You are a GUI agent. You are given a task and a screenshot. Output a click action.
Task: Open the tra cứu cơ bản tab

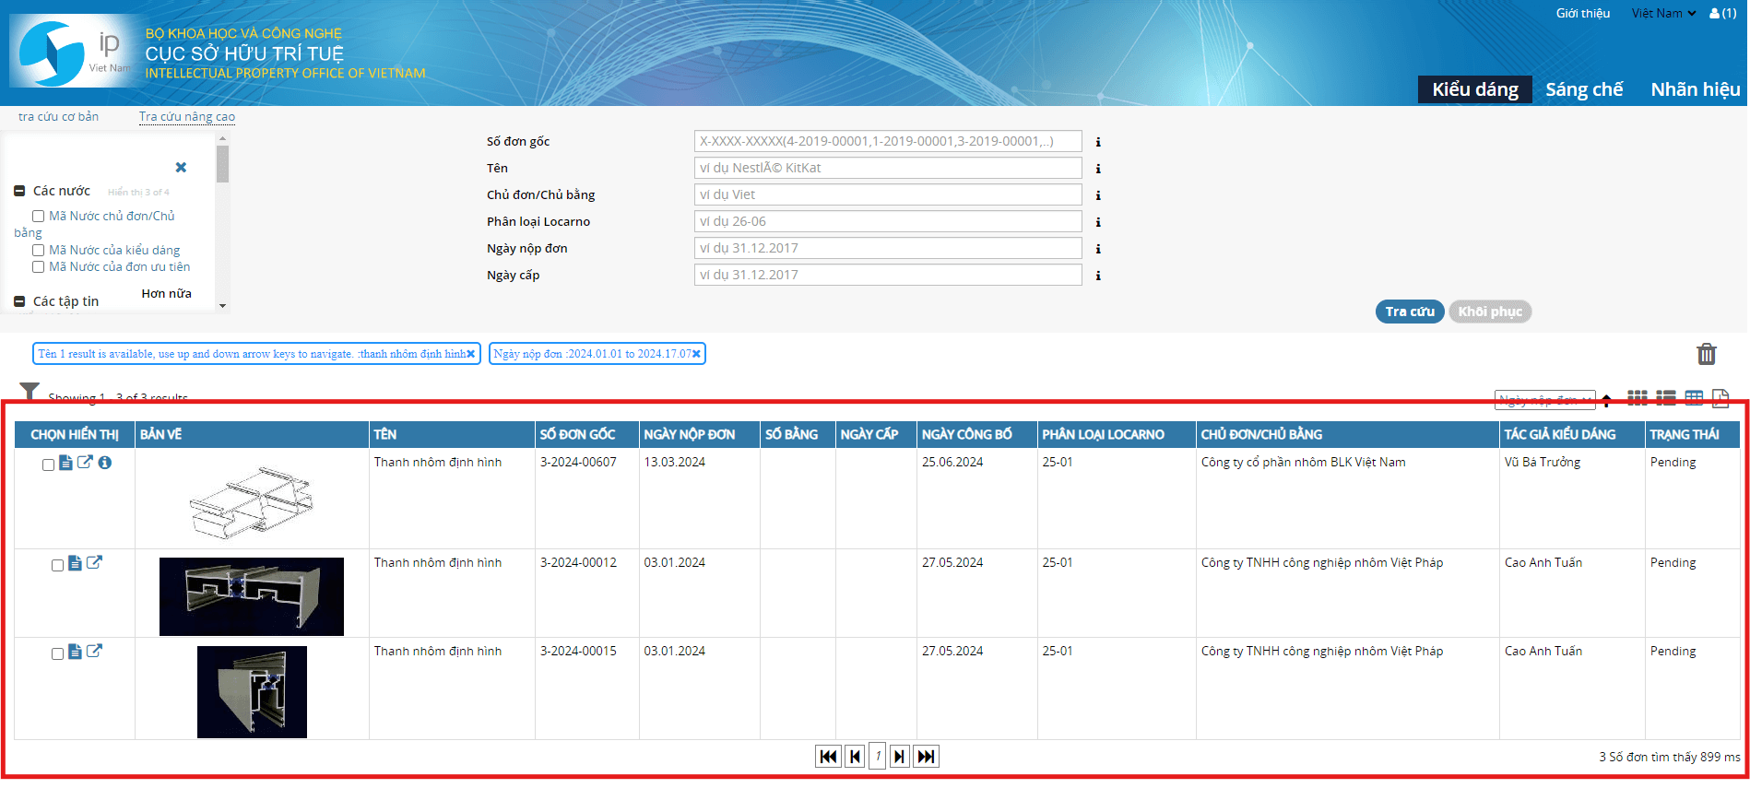pos(58,117)
